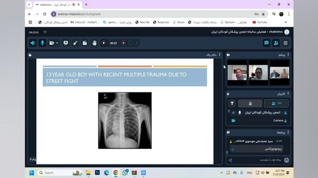Select the 291 participants tab
318x178 pixels.
[276, 104]
